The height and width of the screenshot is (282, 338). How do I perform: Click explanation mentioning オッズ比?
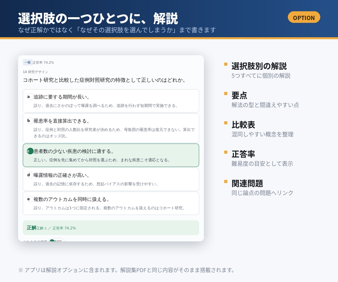coord(114,133)
